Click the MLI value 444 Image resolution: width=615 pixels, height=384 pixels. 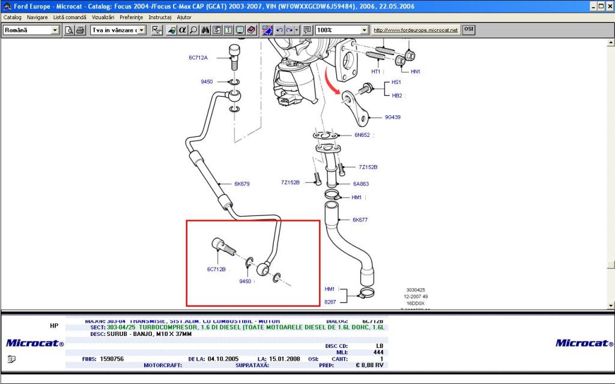click(x=378, y=352)
